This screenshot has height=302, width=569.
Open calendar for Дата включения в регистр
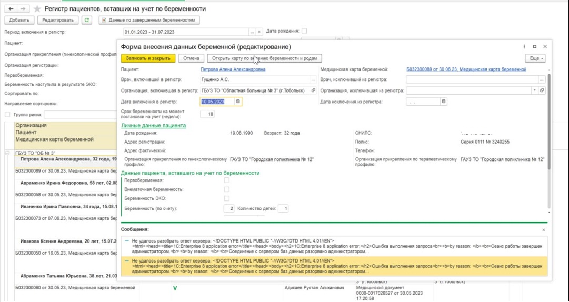pyautogui.click(x=238, y=102)
